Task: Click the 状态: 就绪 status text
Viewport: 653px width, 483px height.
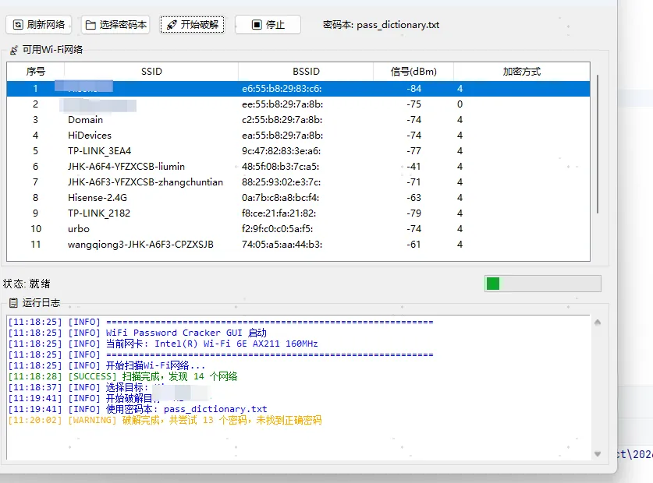Action: pos(27,284)
